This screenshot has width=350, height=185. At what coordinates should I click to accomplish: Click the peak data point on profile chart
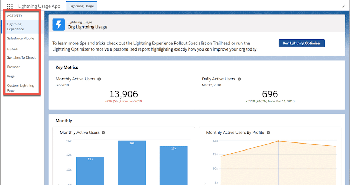click(x=278, y=141)
